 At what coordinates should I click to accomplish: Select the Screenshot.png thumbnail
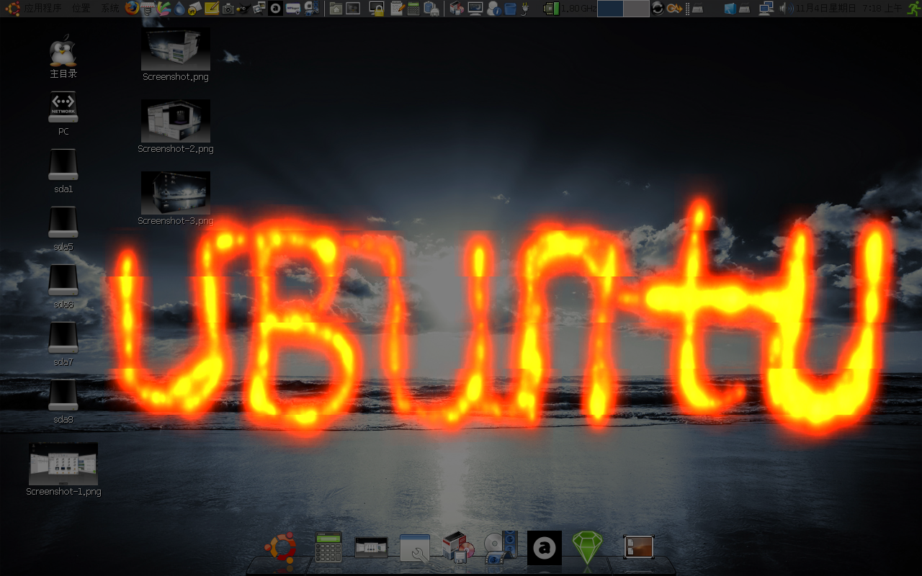coord(176,50)
